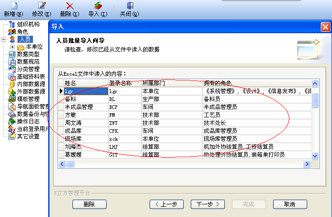This screenshot has width=332, height=217.
Task: Select 组织机构 in the tree
Action: [x=28, y=24]
